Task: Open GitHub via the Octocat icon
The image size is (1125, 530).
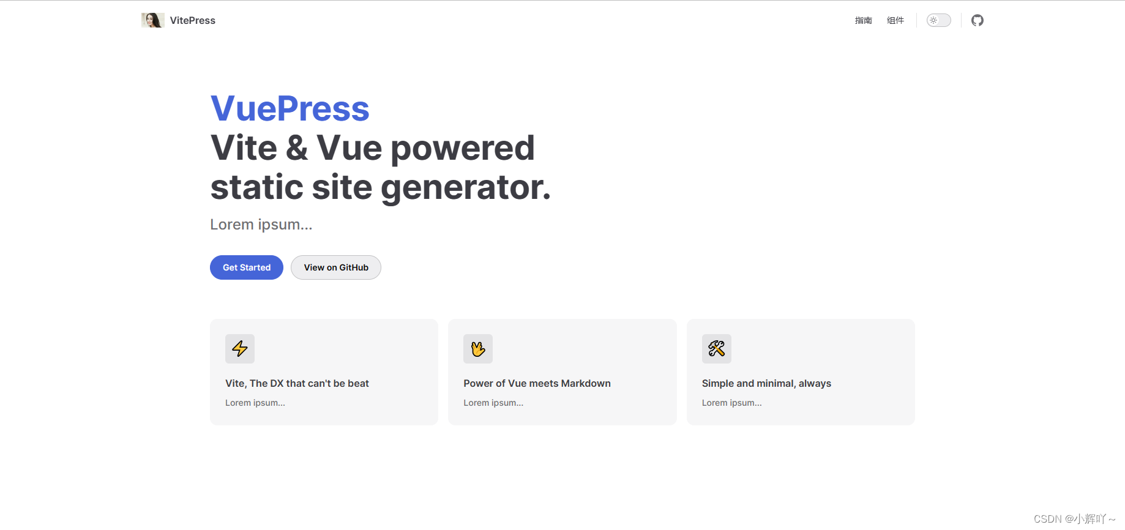Action: coord(977,20)
